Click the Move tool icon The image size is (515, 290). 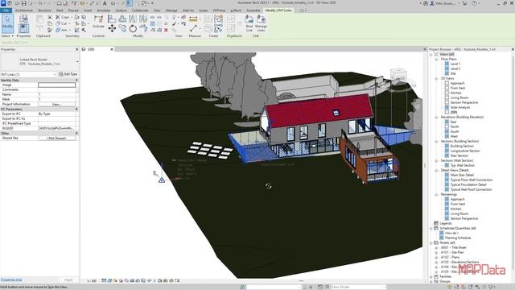point(112,29)
